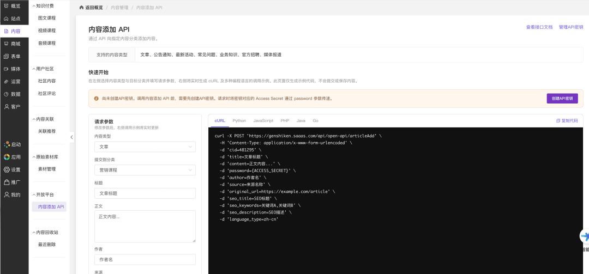Collapse the 内容关联 group

[33, 119]
